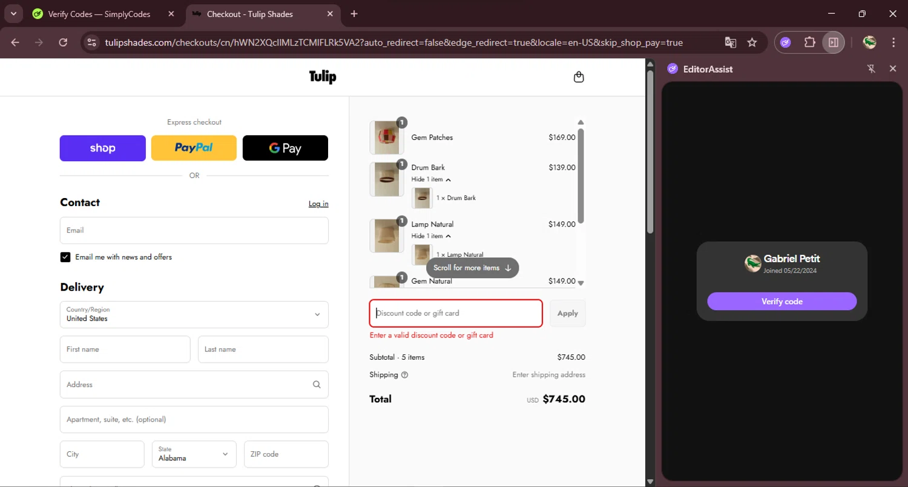Viewport: 908px width, 487px height.
Task: Close the Checkout - Tulip Shades tab
Action: pos(330,14)
